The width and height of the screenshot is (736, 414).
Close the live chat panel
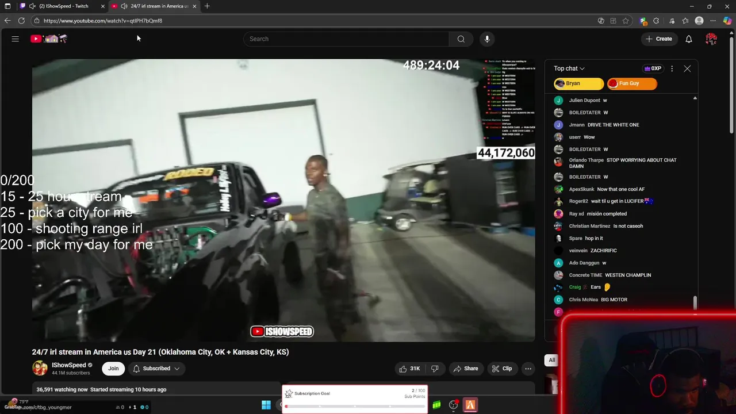[687, 68]
